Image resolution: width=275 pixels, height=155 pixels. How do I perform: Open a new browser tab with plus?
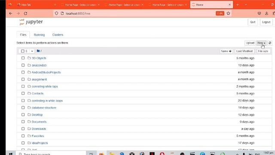(238, 5)
